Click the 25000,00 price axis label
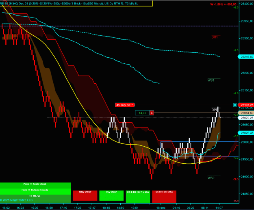The width and height of the screenshot is (254, 210). click(247, 142)
